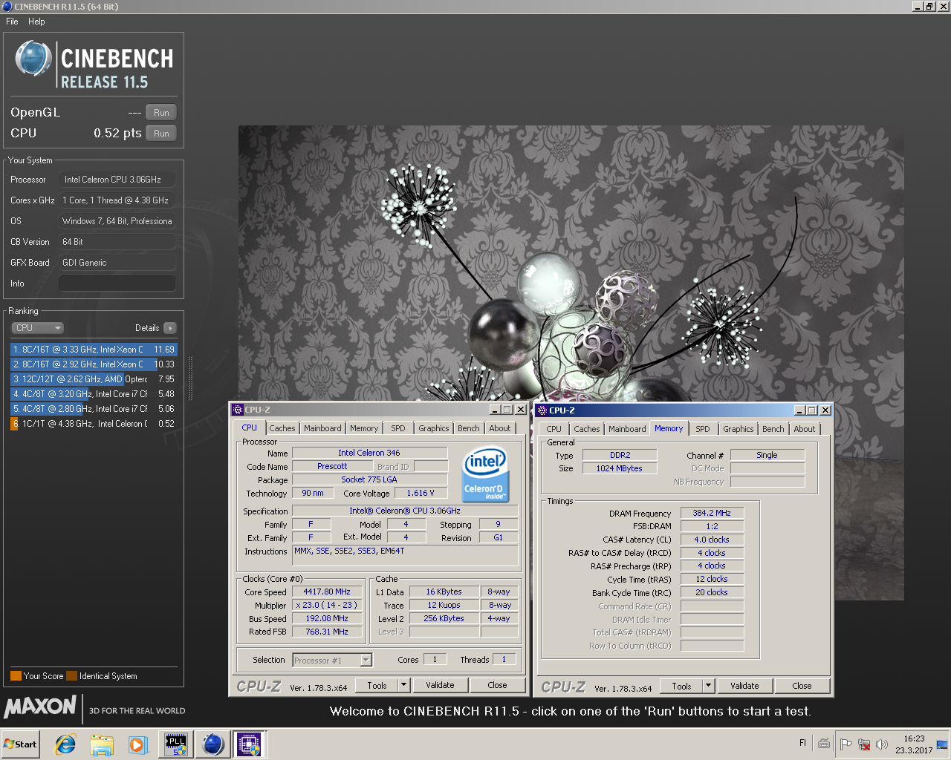Viewport: 951px width, 760px height.
Task: Click the DRAM Frequency 384.2 MHz value
Action: tap(712, 514)
